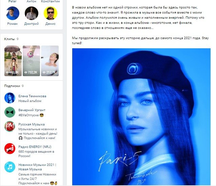Open Дмитрий's profile avatar

32,13
